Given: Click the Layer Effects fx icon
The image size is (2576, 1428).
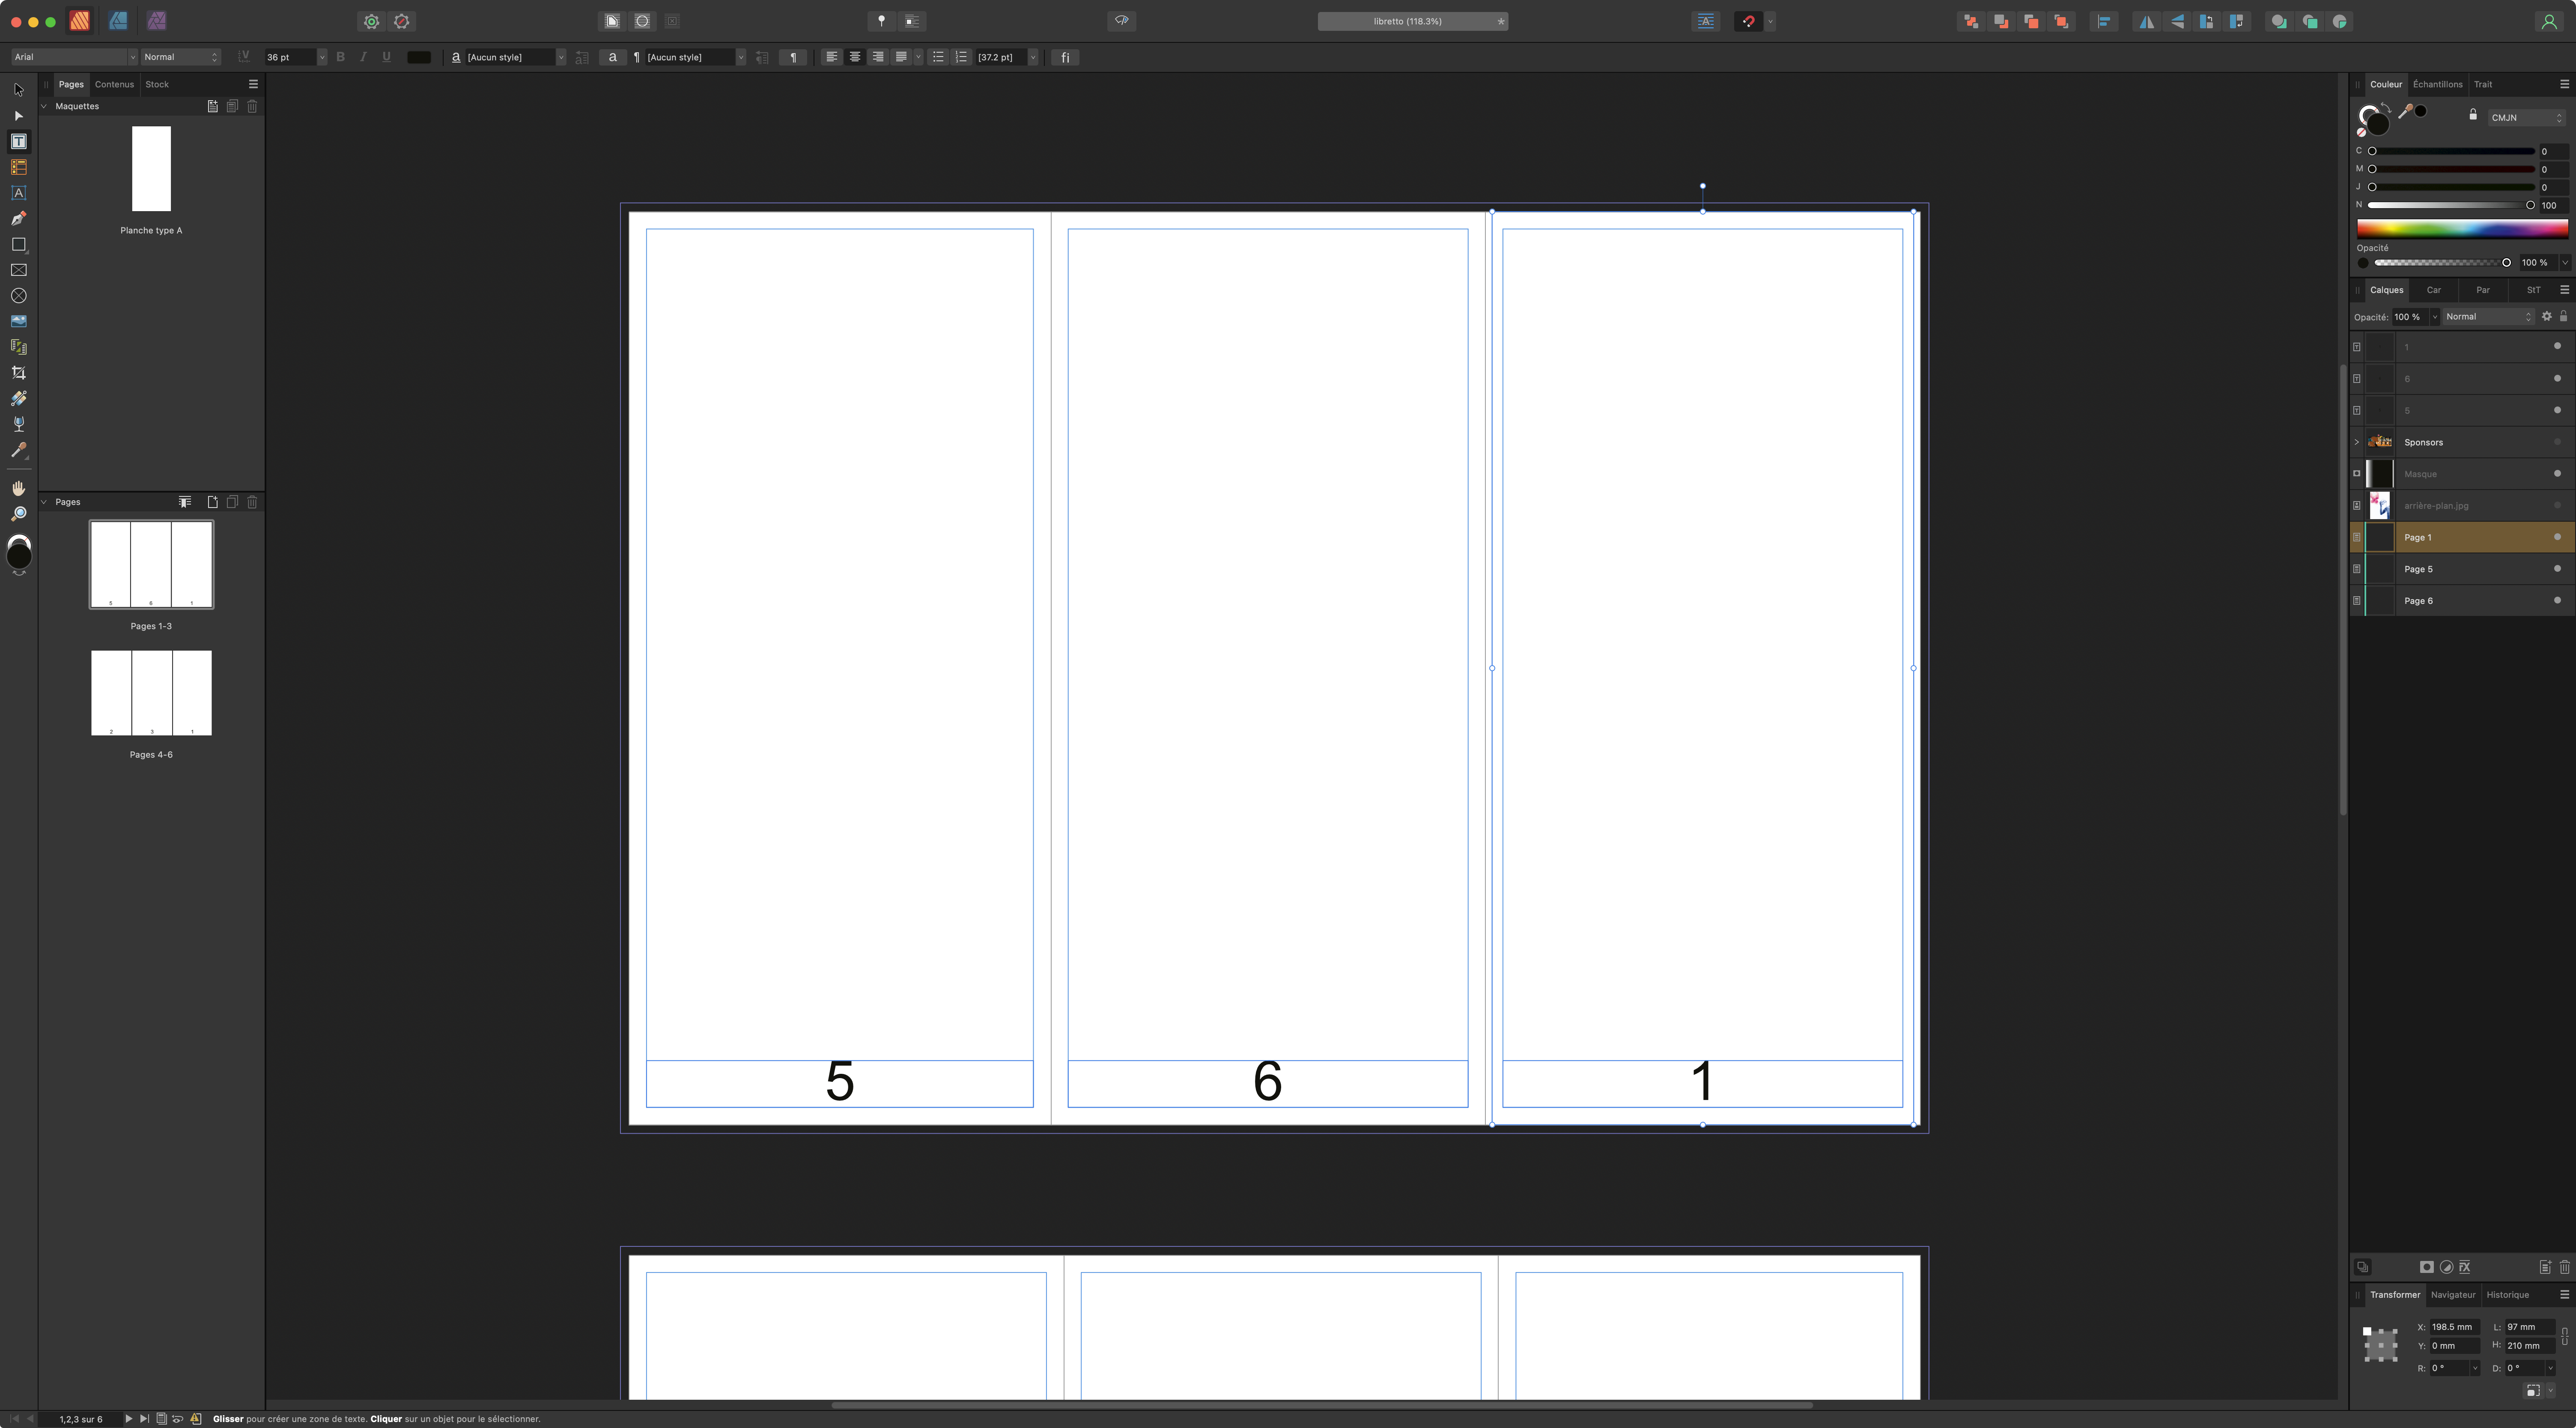Looking at the screenshot, I should 2465,1267.
